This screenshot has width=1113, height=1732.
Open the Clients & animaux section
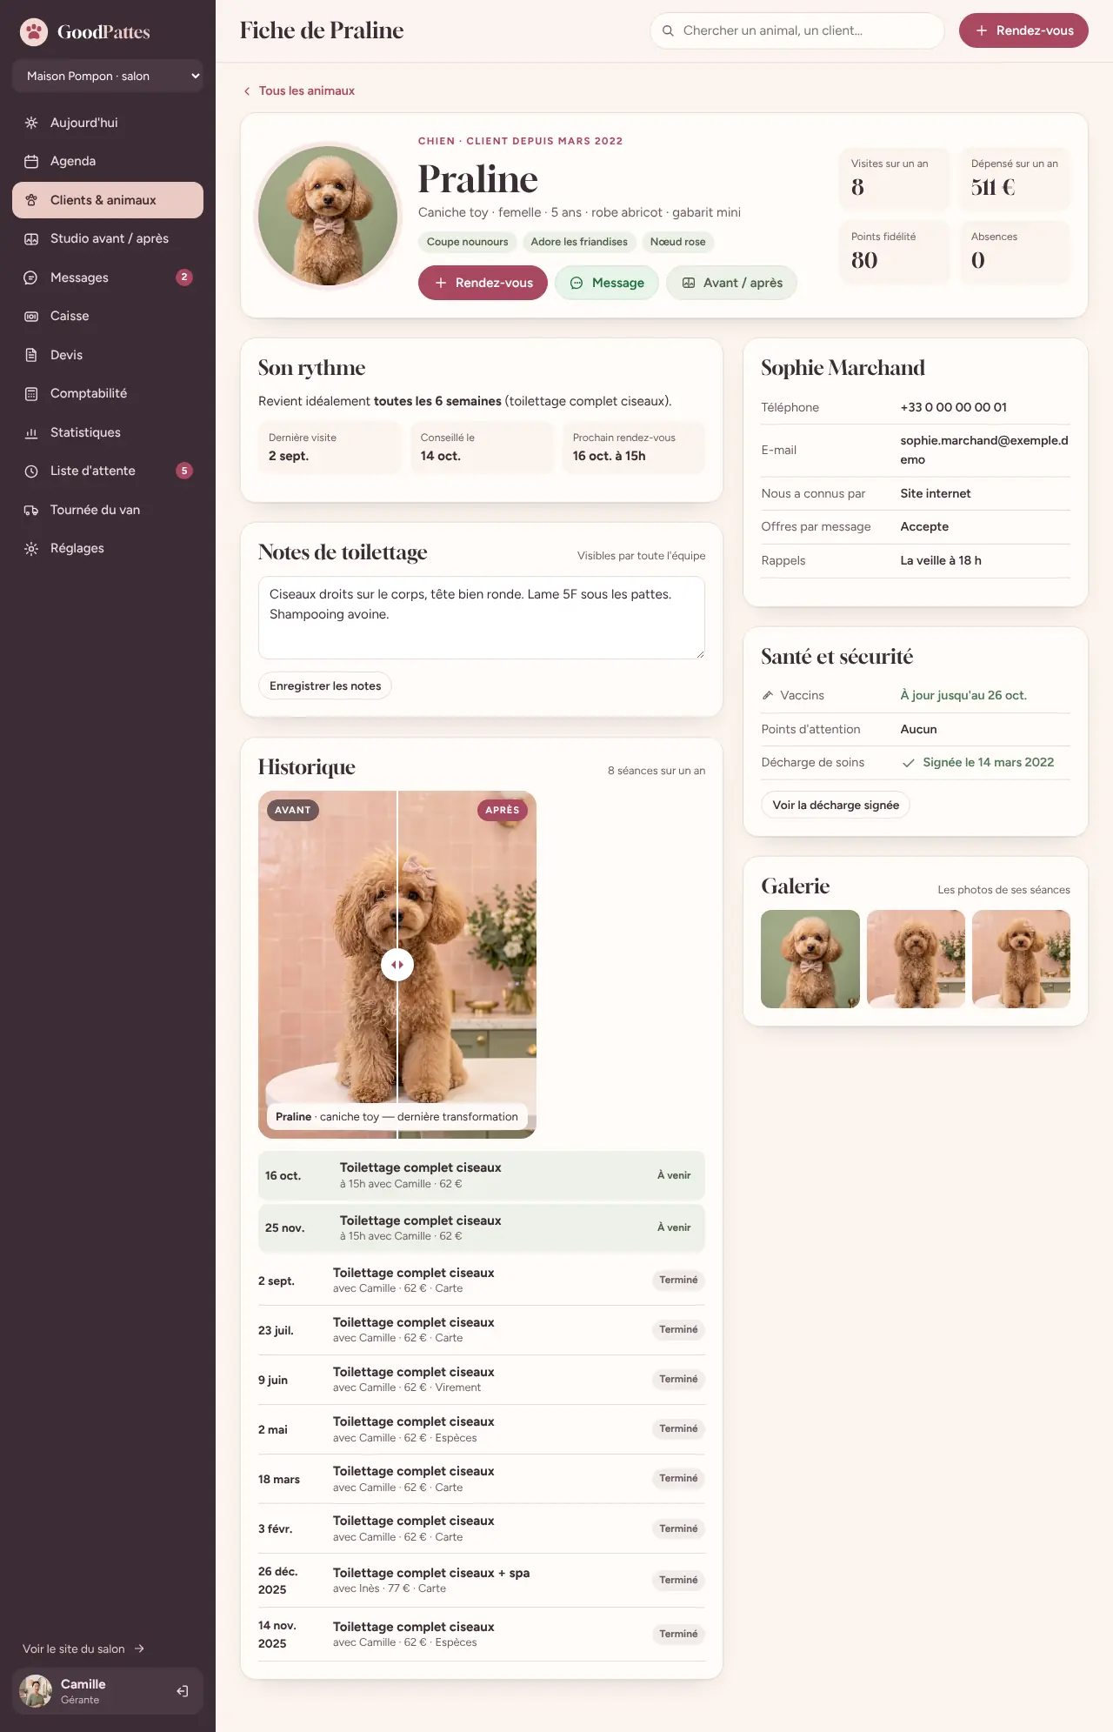[x=108, y=200]
